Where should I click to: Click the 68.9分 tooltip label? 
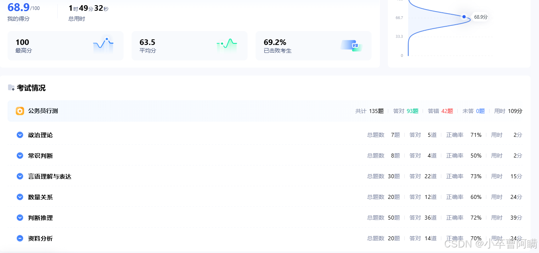481,17
